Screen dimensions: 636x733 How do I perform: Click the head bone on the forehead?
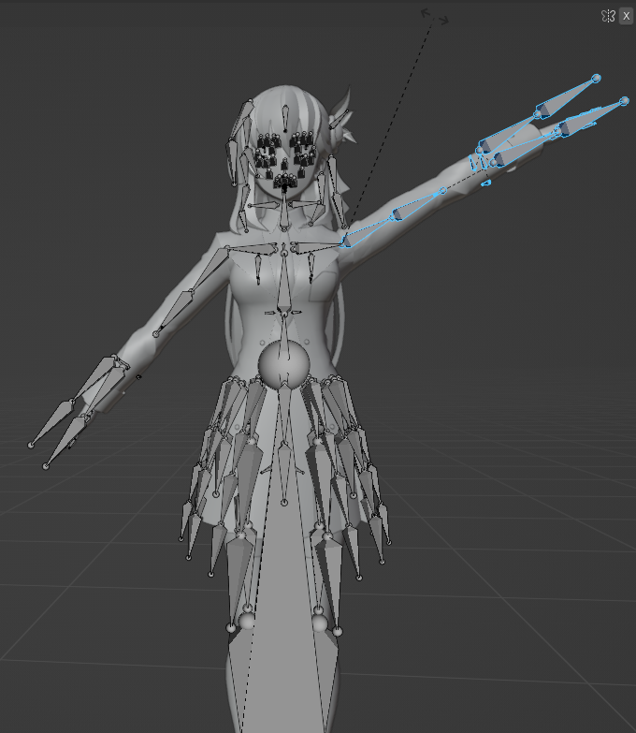[x=283, y=117]
